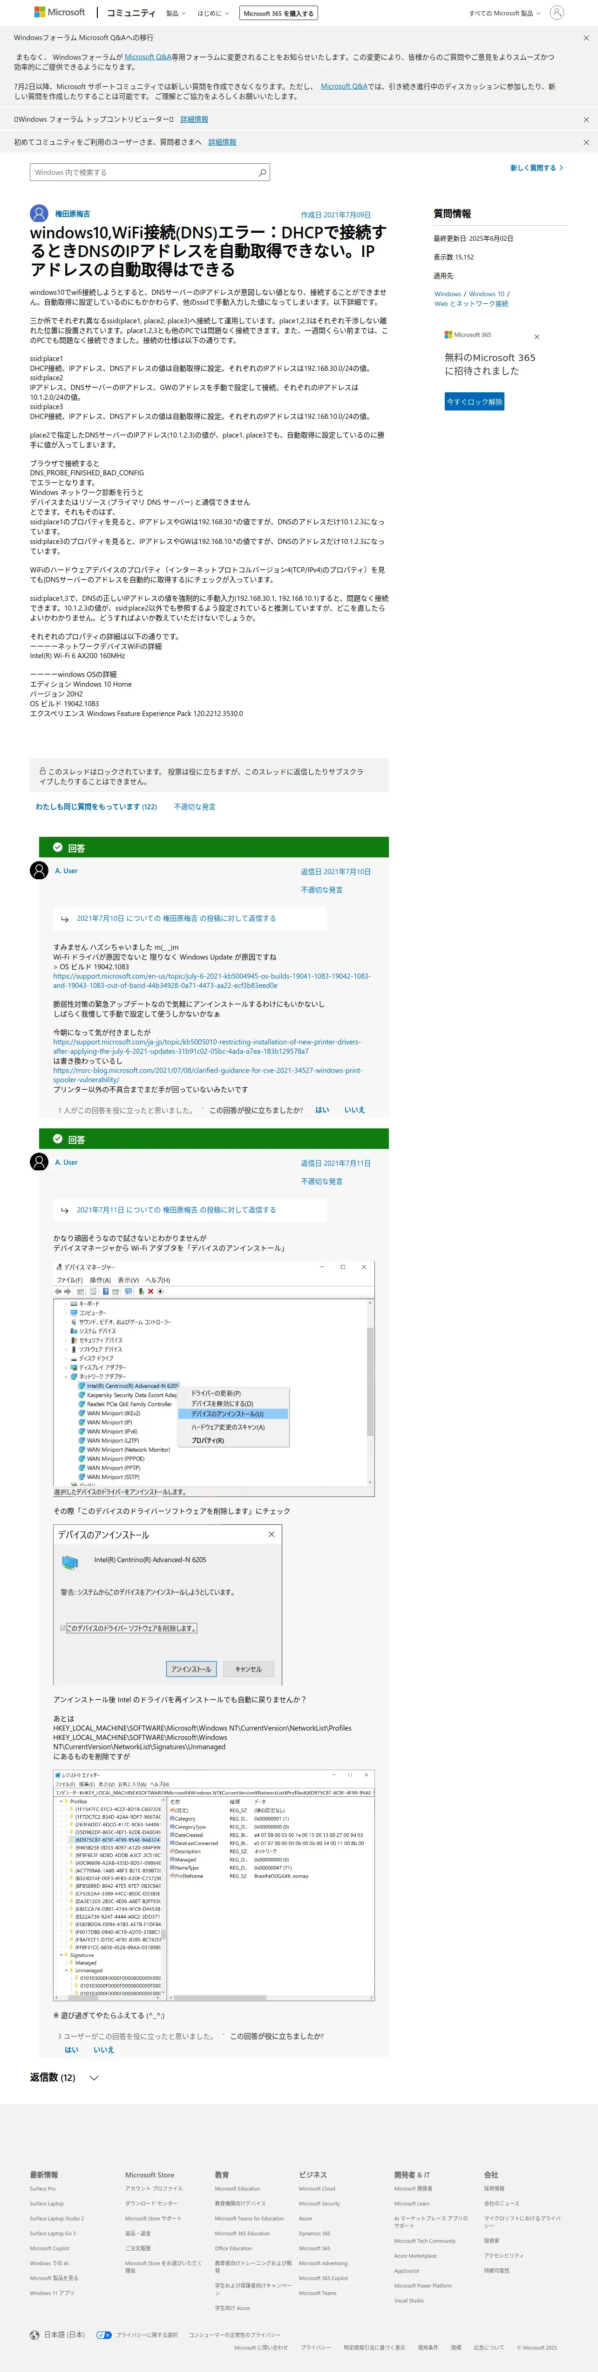The width and height of the screenshot is (598, 2372).
Task: Click the レジストリ エディター screenshot image
Action: pos(213,1886)
